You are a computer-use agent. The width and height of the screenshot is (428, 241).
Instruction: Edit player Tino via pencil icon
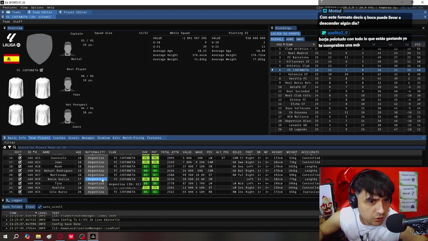(x=20, y=183)
